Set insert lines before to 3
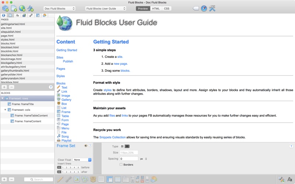 click(70, 167)
